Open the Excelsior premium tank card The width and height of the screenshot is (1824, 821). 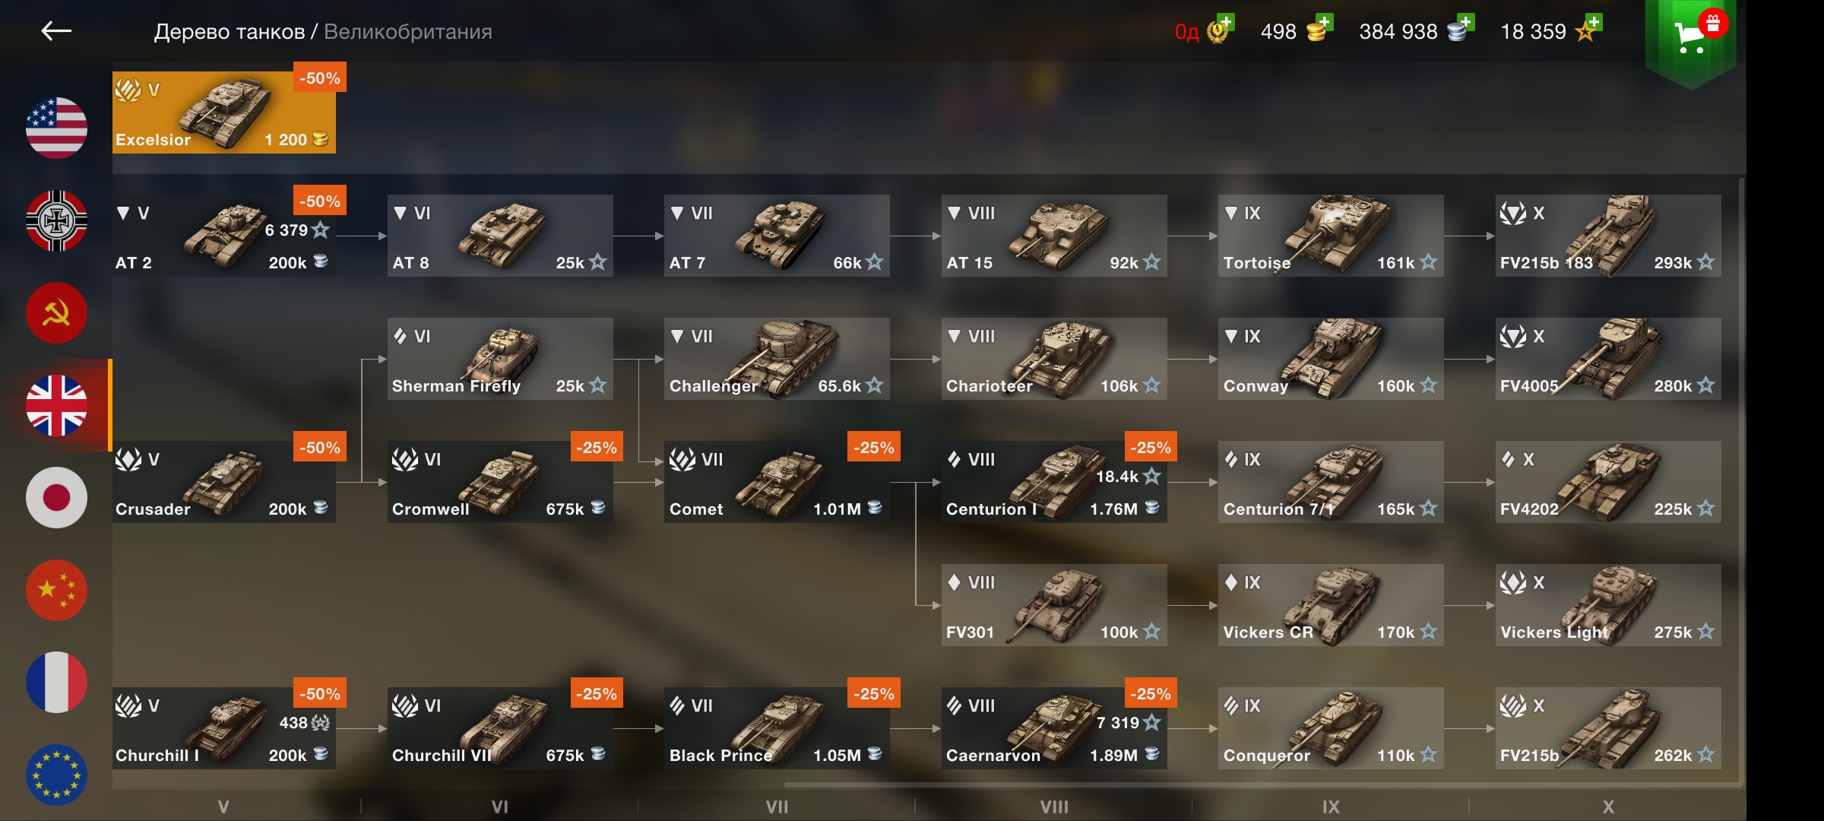(224, 113)
